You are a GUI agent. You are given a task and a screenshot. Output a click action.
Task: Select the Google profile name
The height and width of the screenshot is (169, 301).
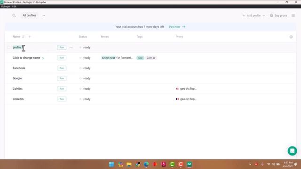point(17,78)
